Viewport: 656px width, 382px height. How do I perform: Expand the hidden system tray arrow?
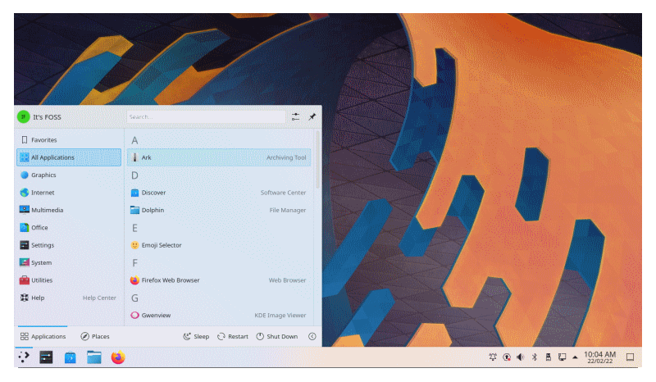[x=576, y=357]
